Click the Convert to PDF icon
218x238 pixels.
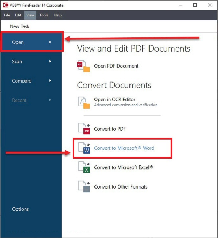pyautogui.click(x=84, y=129)
